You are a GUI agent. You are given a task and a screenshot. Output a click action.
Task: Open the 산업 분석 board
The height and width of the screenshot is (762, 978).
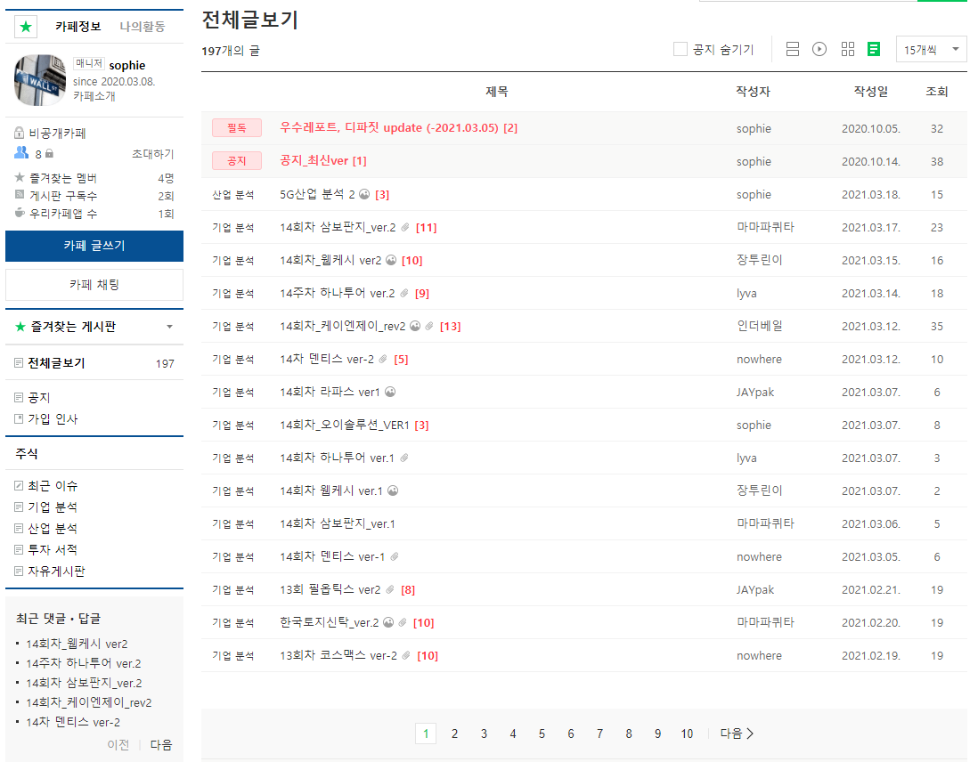[x=53, y=528]
